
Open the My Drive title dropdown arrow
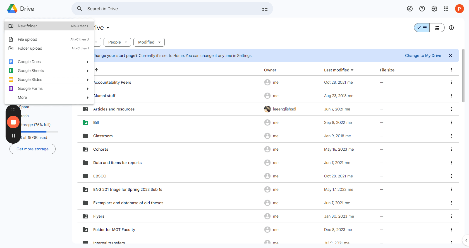(x=108, y=28)
